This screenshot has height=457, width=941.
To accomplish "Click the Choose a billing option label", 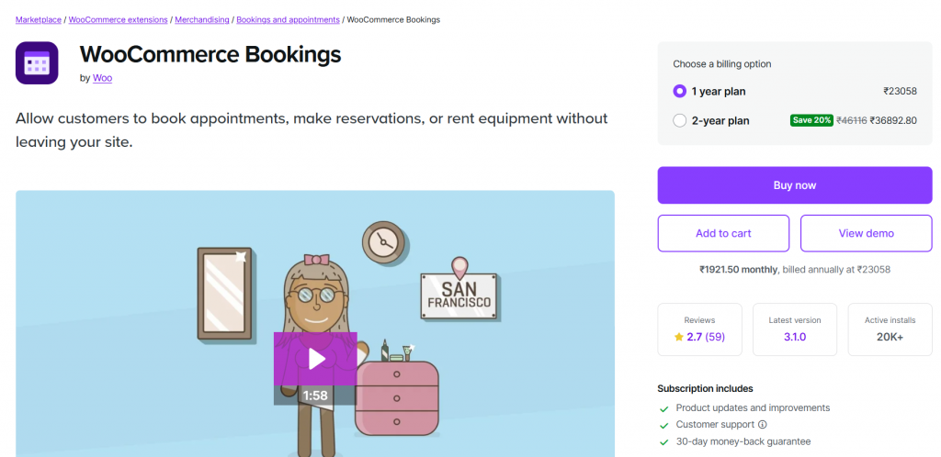I will pos(722,64).
